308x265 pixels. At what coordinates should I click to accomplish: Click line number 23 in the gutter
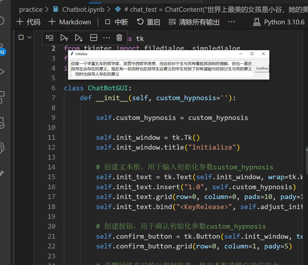pos(52,256)
